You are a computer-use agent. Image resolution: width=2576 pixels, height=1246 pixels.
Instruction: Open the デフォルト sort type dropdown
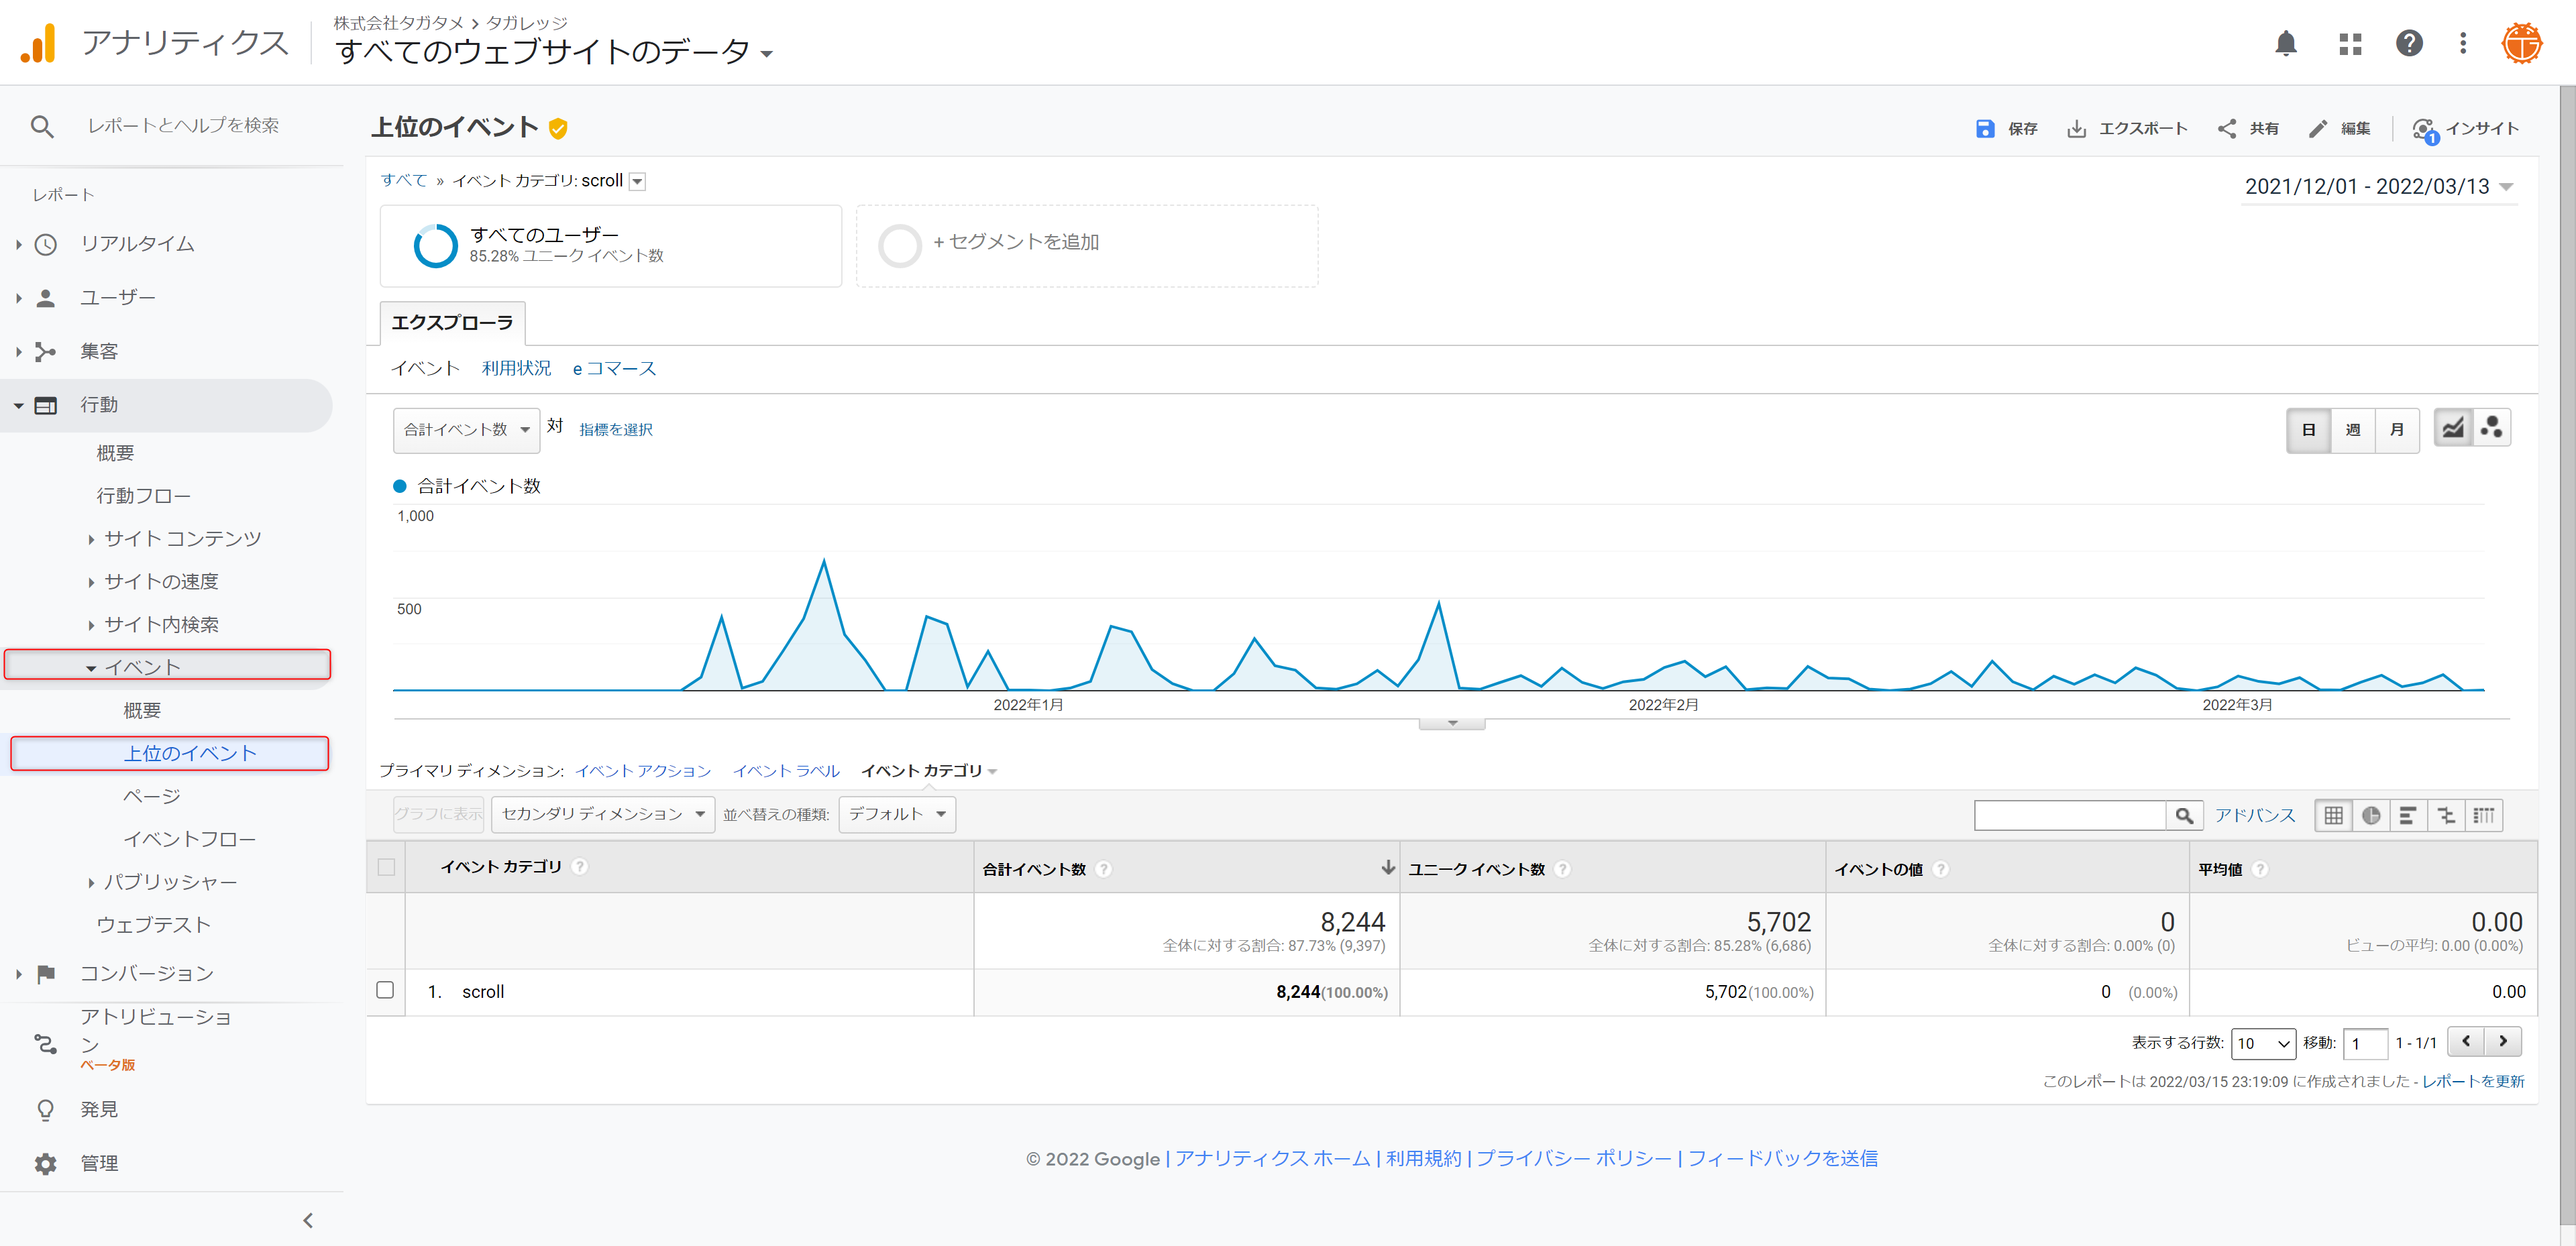tap(897, 814)
